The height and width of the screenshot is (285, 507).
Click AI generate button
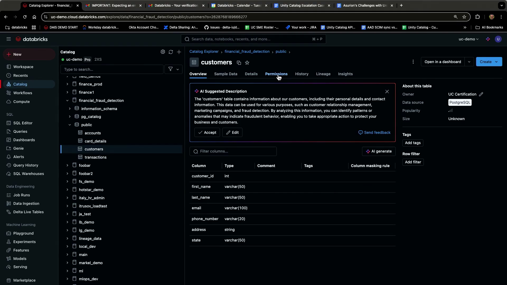(379, 151)
